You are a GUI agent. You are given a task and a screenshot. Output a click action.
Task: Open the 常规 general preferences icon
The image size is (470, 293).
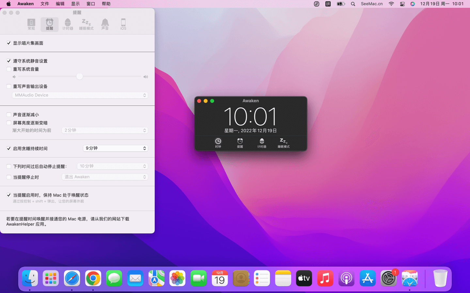[31, 24]
